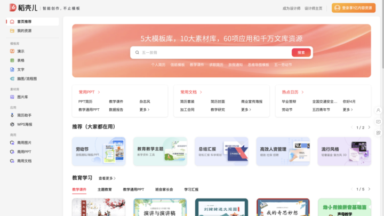Open the 图片库 image library icon
This screenshot has width=384, height=216.
(x=12, y=97)
